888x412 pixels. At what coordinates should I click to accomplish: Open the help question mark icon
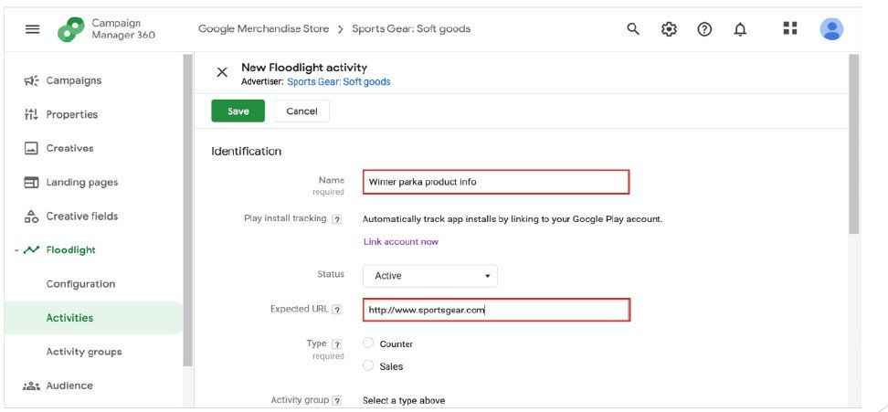point(704,29)
